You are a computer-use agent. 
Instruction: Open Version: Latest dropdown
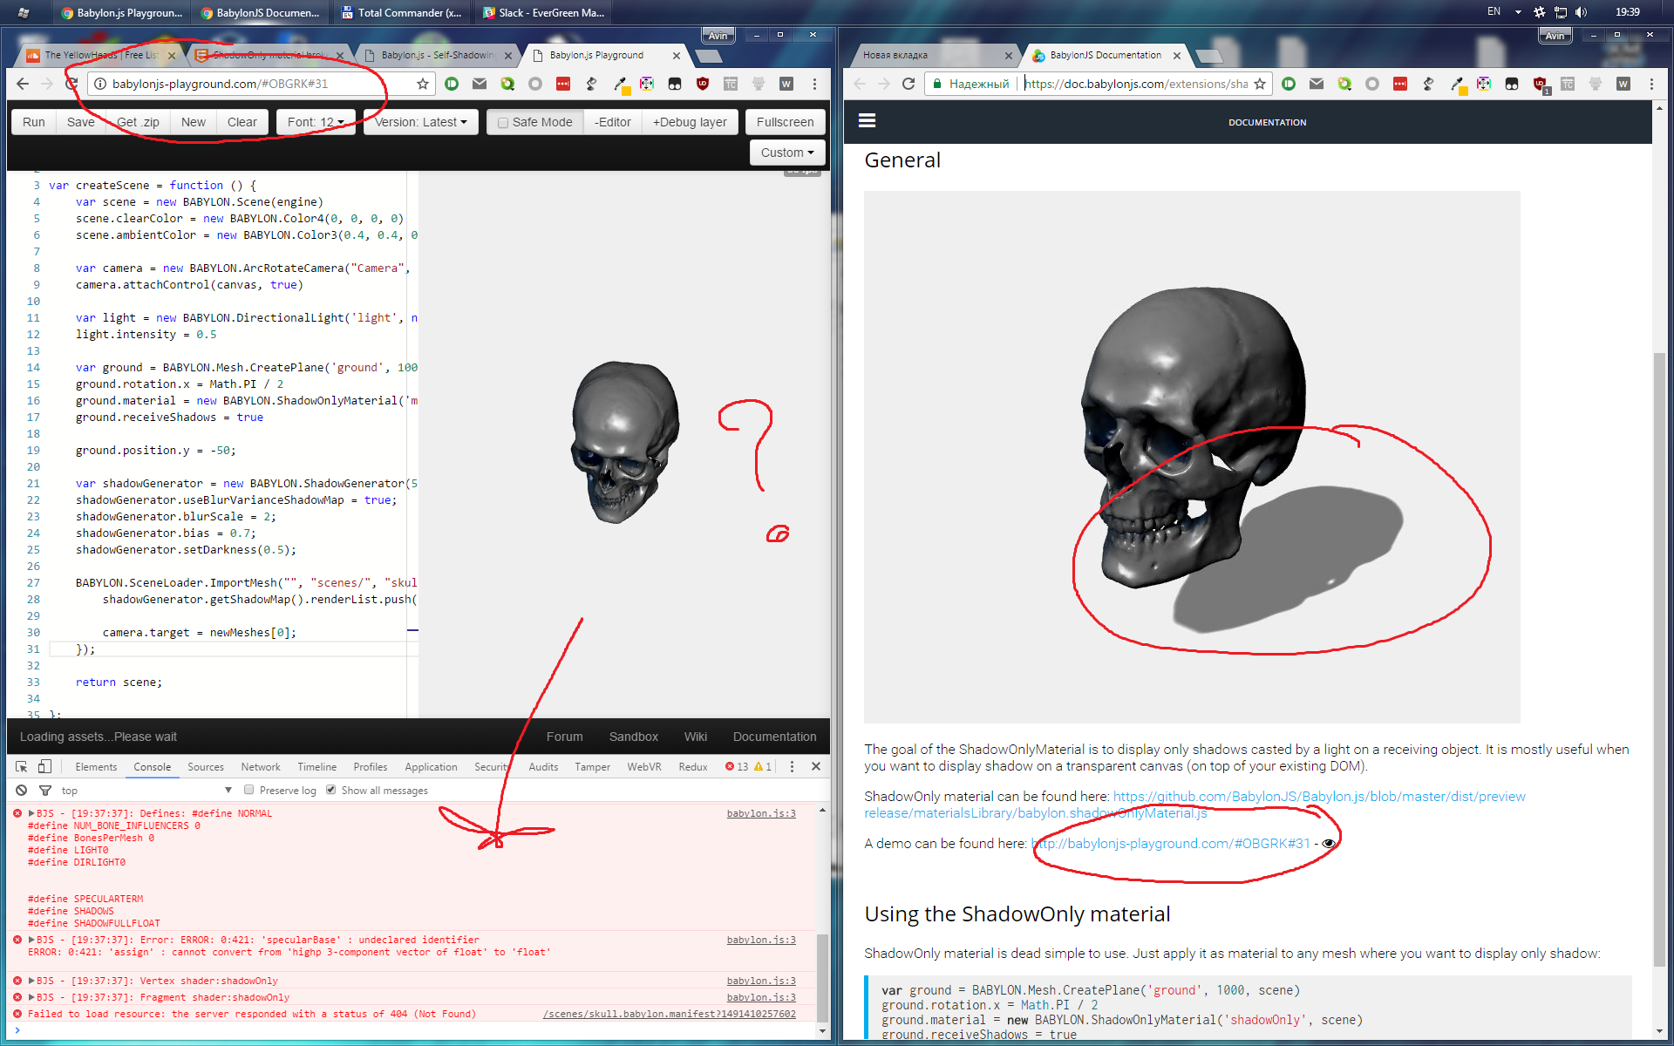(x=420, y=122)
